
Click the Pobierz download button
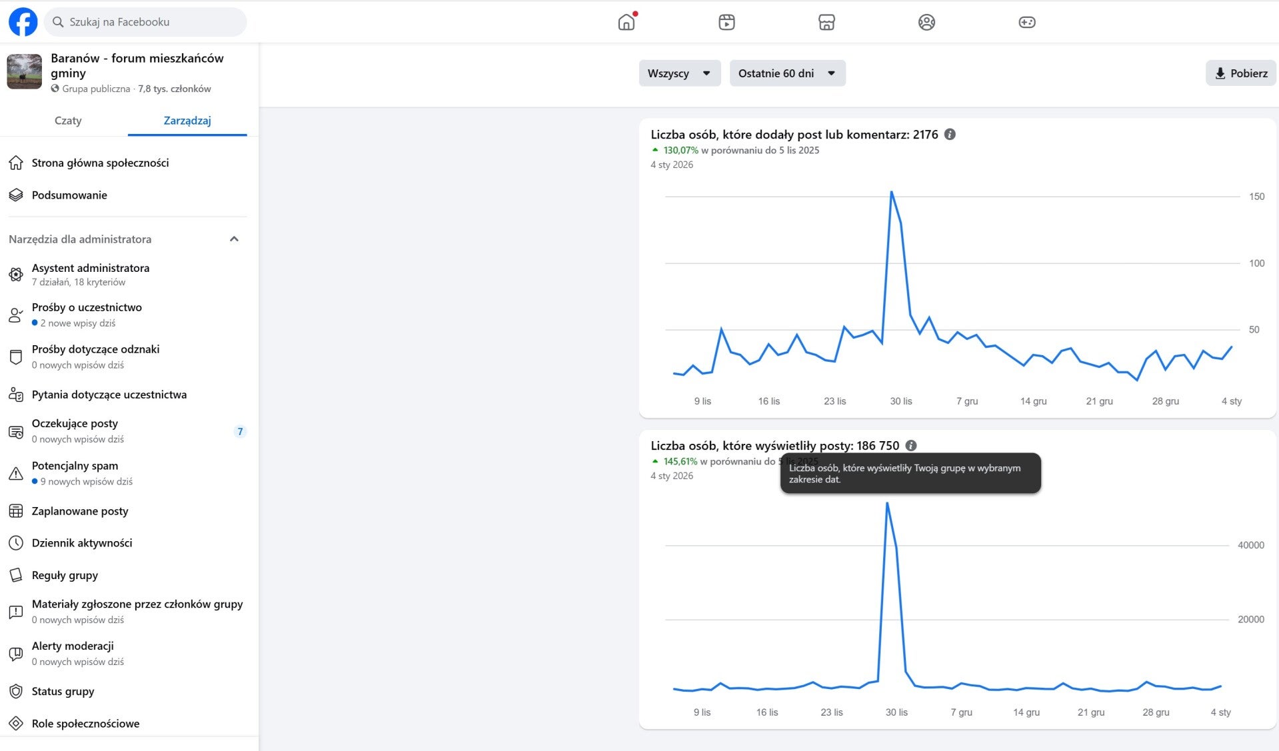1240,73
